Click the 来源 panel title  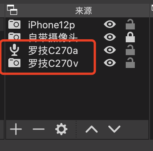(84, 11)
